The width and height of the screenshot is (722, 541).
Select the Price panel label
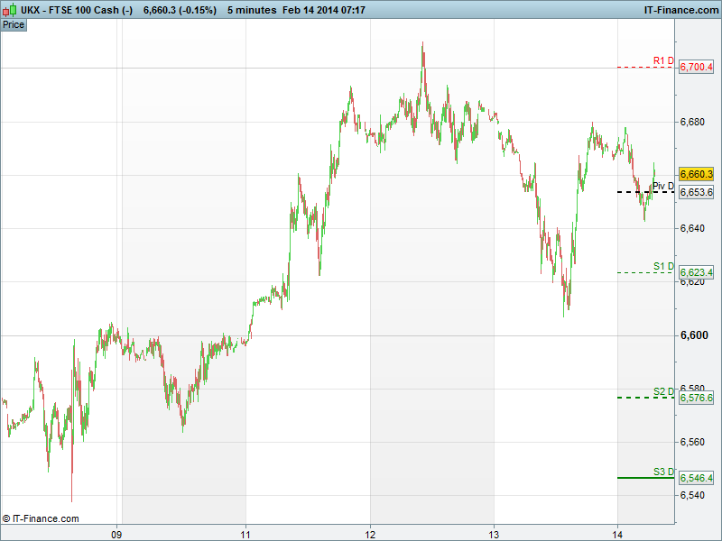[x=14, y=24]
